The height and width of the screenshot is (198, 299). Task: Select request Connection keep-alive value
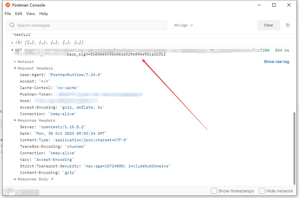click(x=62, y=114)
